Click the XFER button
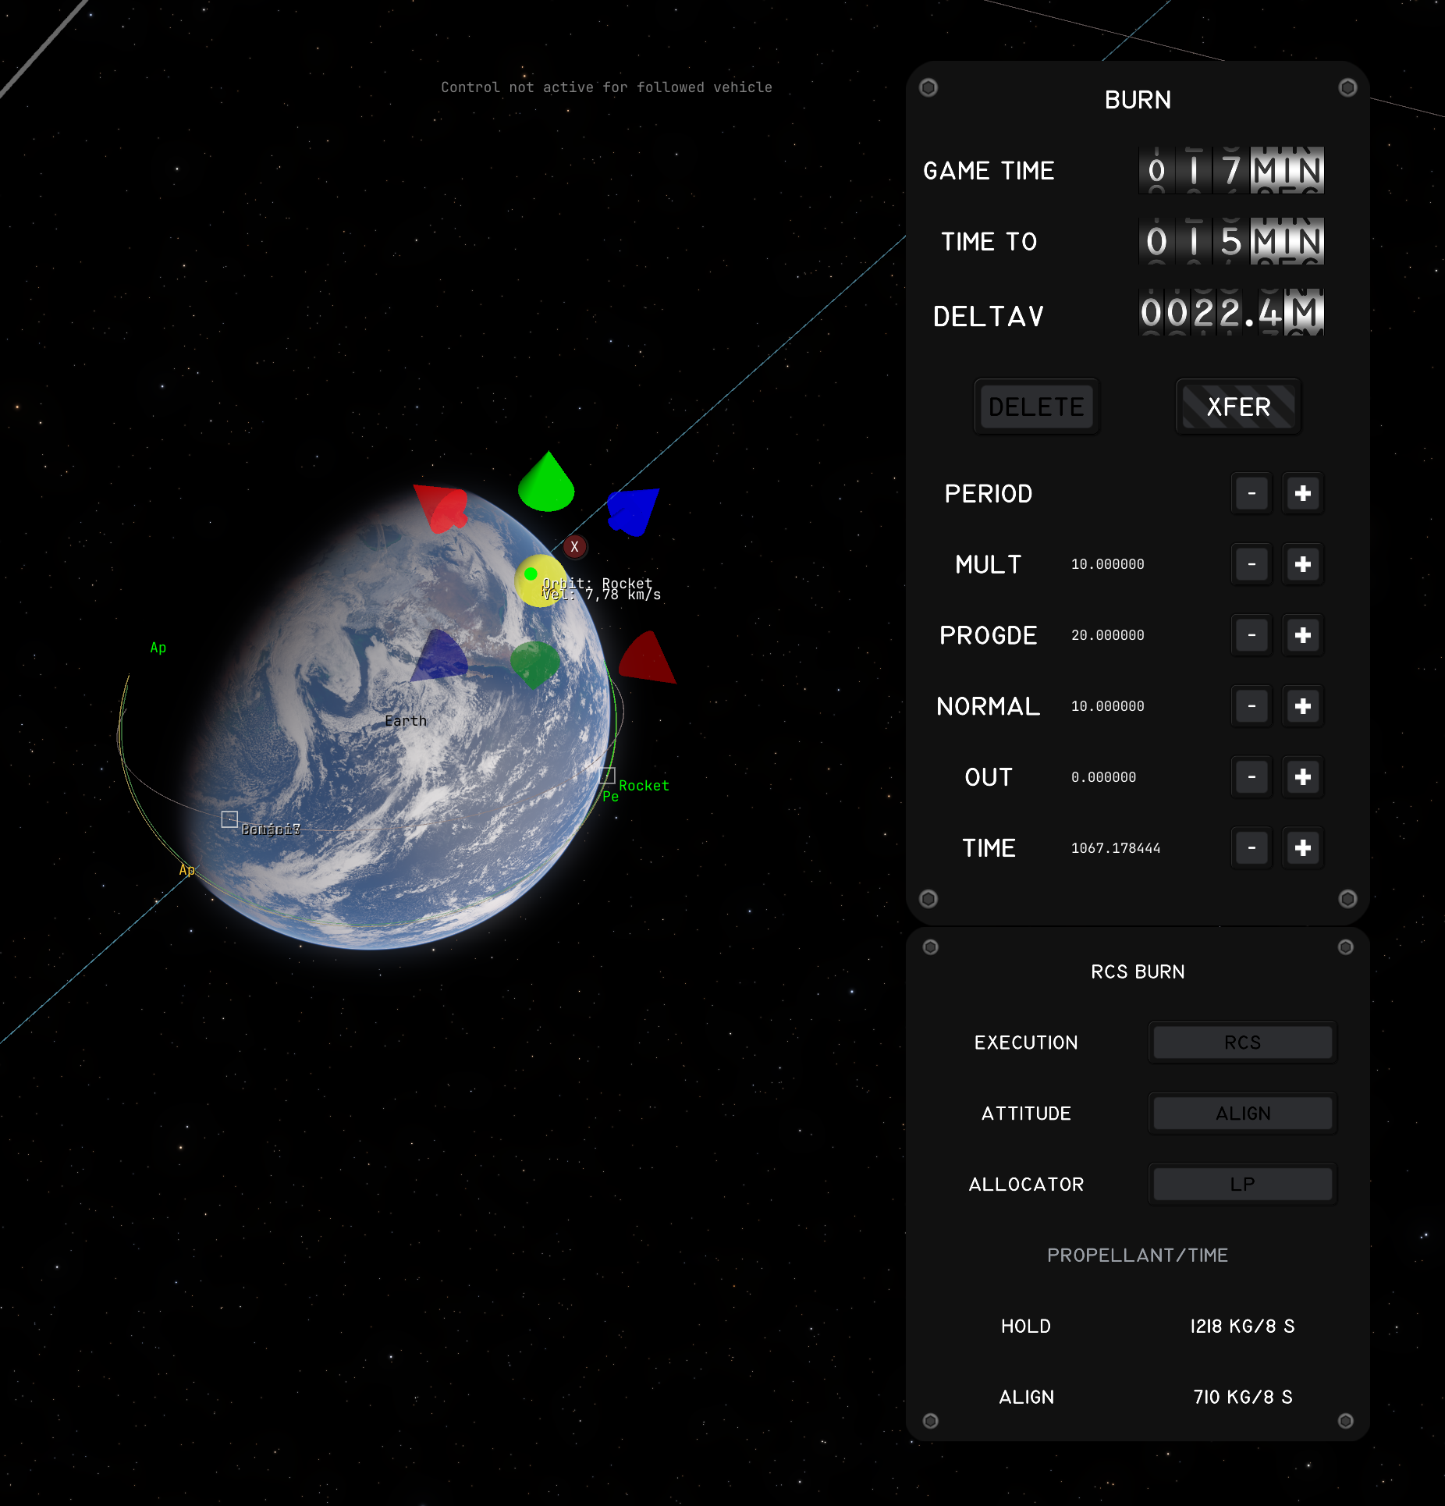The width and height of the screenshot is (1445, 1506). (1238, 407)
